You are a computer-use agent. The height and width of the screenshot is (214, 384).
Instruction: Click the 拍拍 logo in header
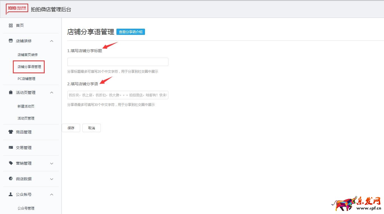click(x=17, y=9)
